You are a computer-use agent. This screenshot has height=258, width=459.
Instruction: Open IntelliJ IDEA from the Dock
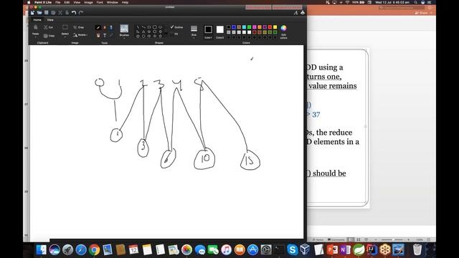[x=372, y=250]
